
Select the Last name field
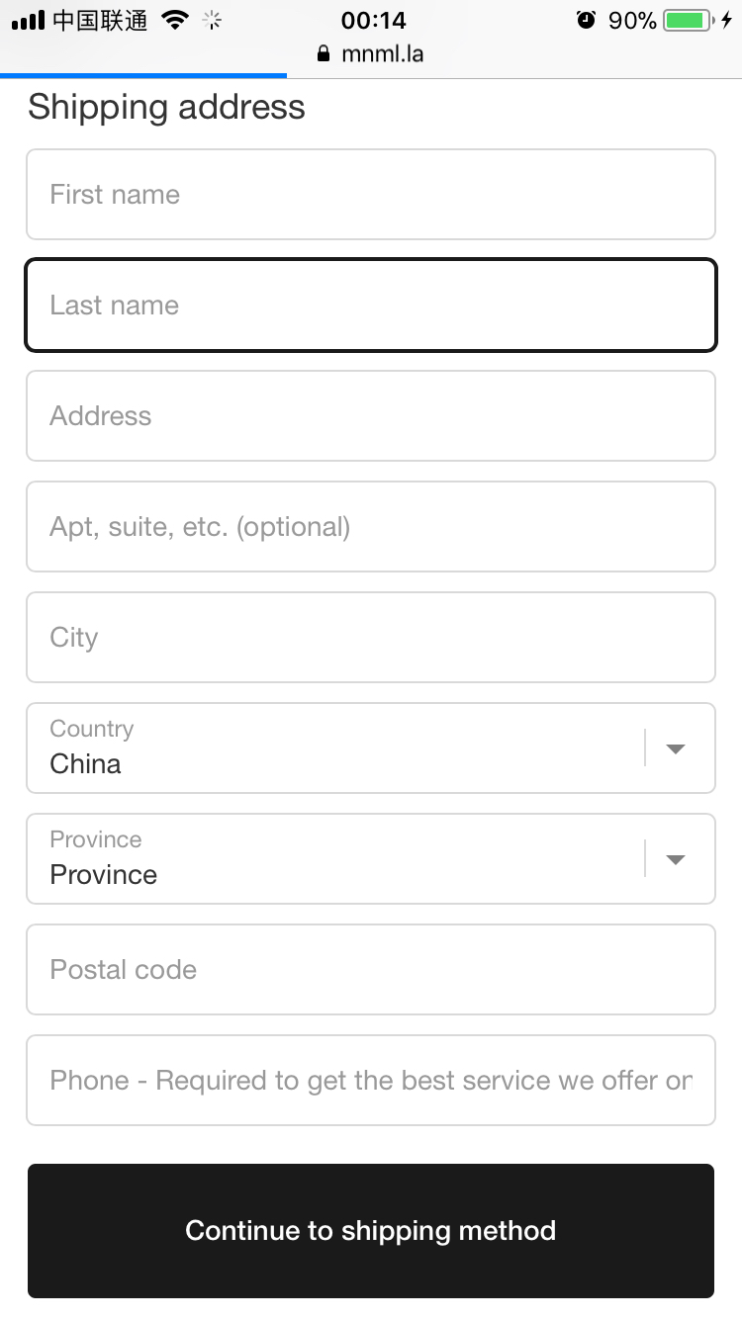point(371,306)
